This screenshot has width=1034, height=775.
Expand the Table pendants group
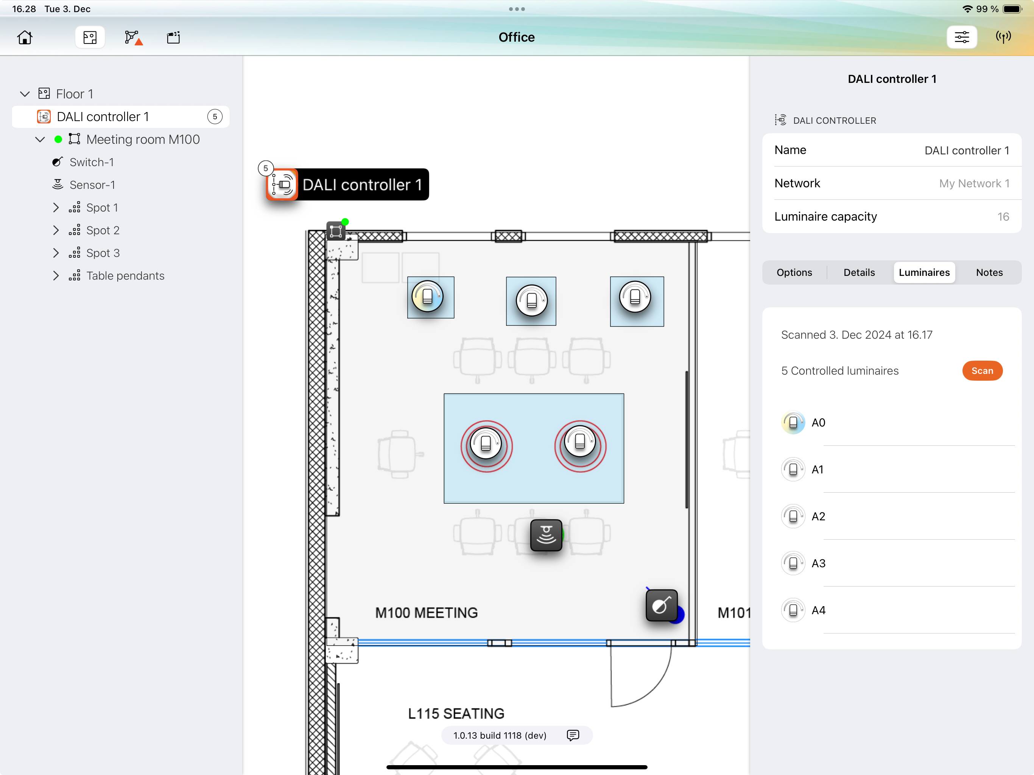(56, 276)
